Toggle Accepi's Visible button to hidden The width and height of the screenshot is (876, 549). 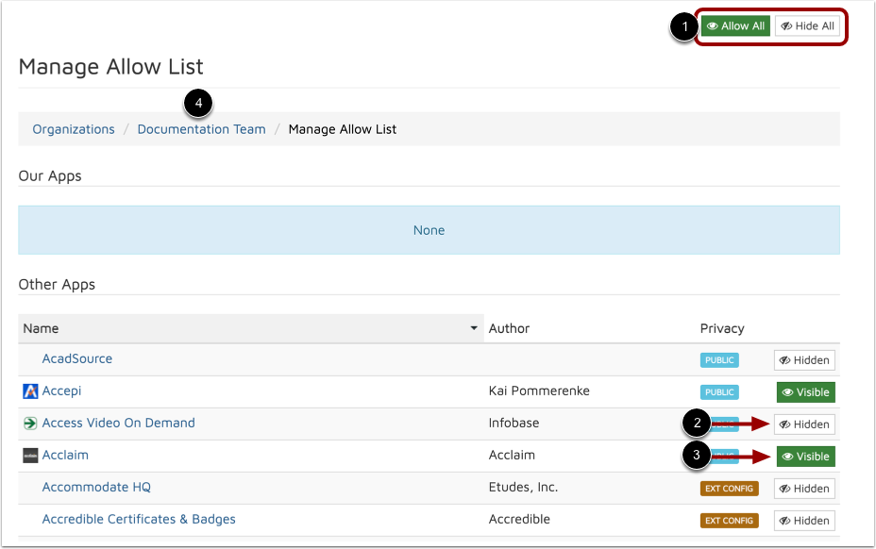pos(805,391)
